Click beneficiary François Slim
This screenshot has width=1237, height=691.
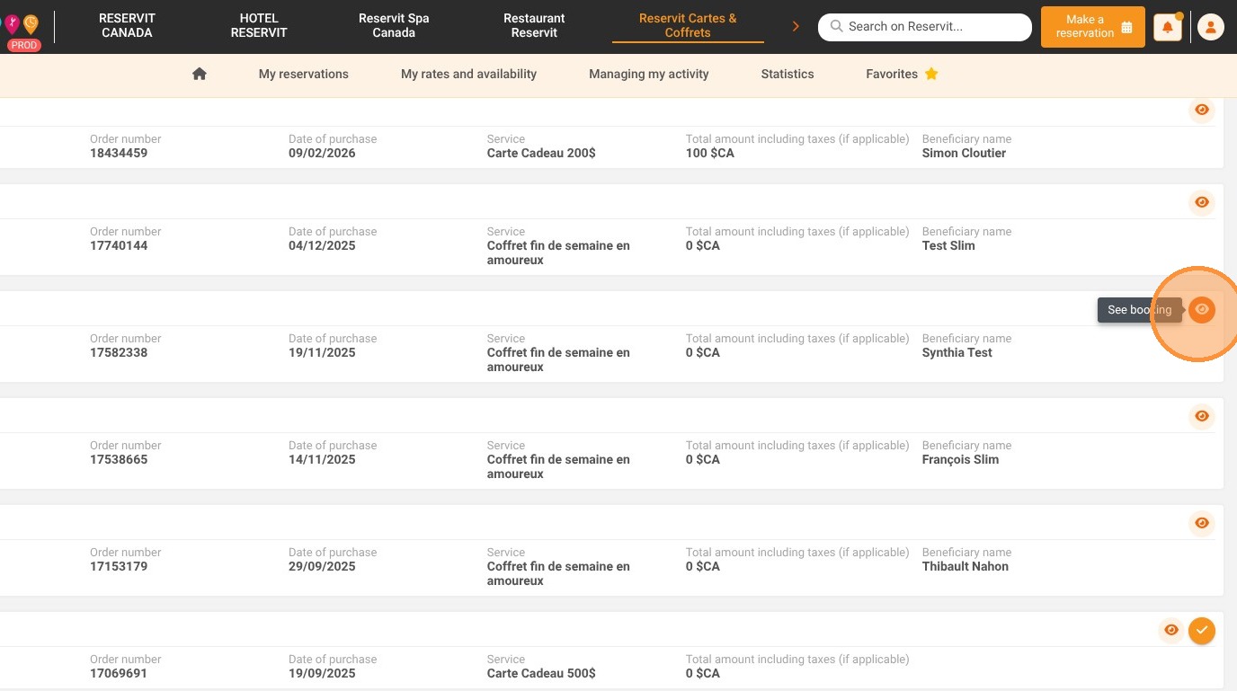pyautogui.click(x=960, y=459)
